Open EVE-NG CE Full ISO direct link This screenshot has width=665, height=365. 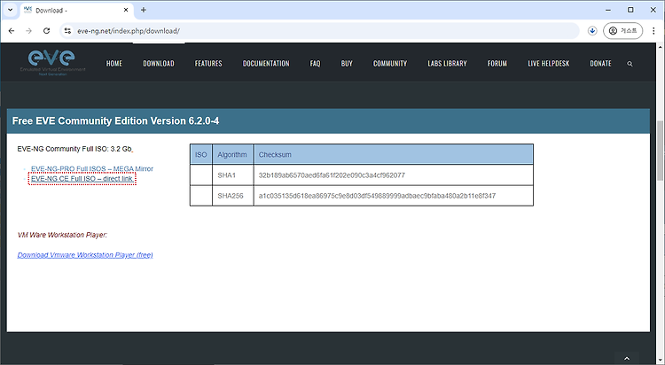82,179
